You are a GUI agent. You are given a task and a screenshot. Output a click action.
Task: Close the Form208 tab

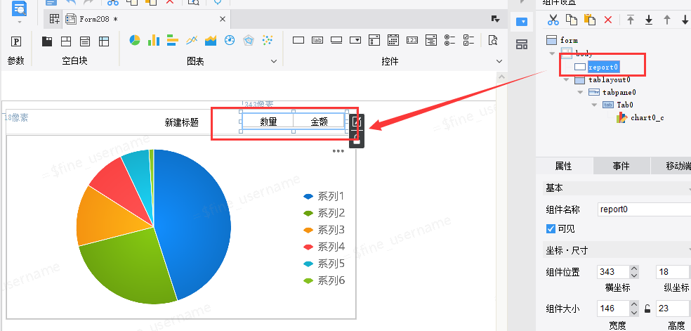(223, 19)
